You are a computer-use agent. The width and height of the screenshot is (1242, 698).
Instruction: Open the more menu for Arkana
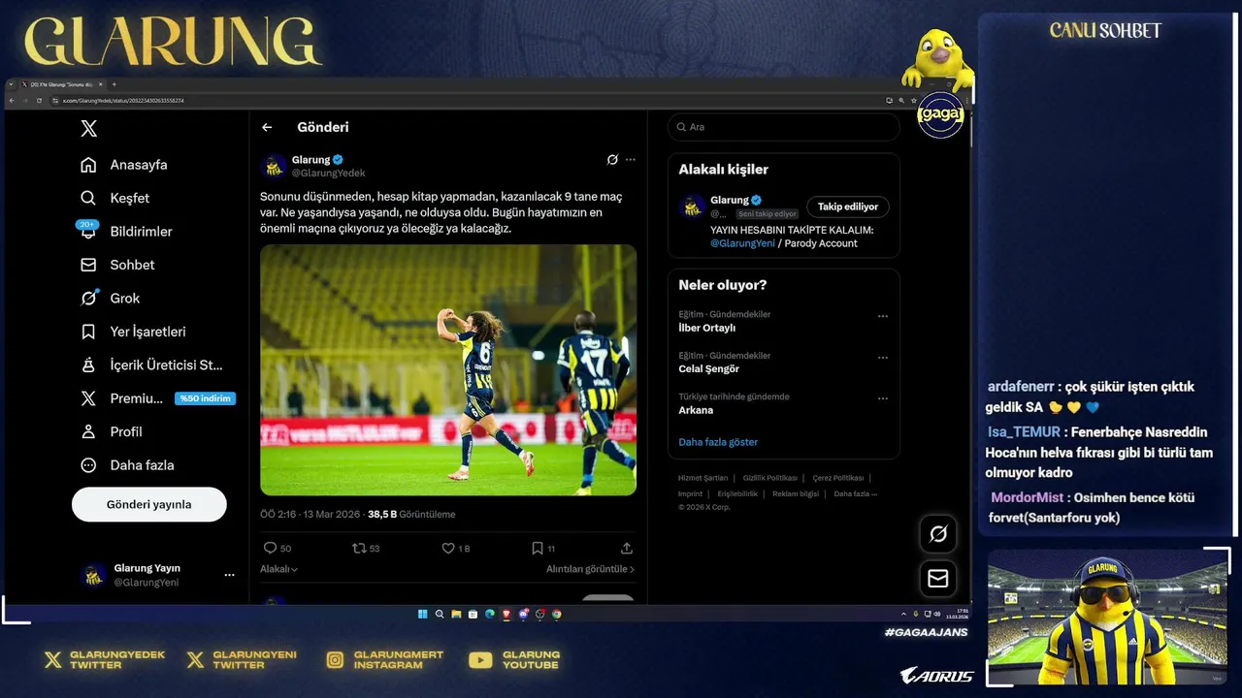point(883,398)
